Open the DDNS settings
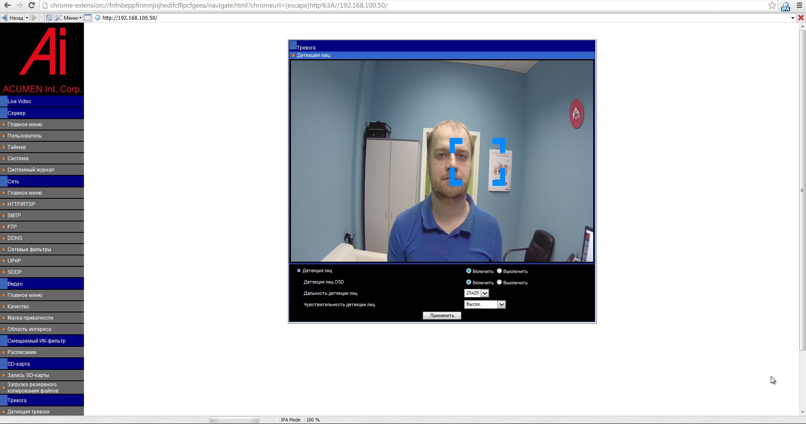Screen dimensions: 806x424 click(x=42, y=238)
